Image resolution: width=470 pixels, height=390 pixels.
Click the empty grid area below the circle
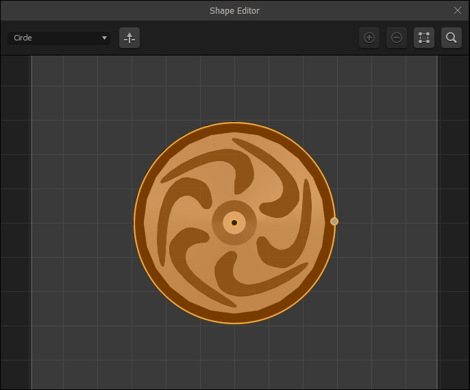pyautogui.click(x=234, y=356)
